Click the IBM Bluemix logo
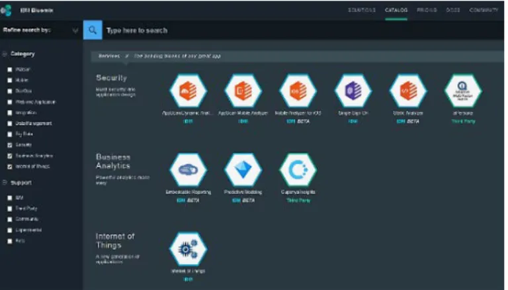Screen dimensions: 508x290 point(6,10)
